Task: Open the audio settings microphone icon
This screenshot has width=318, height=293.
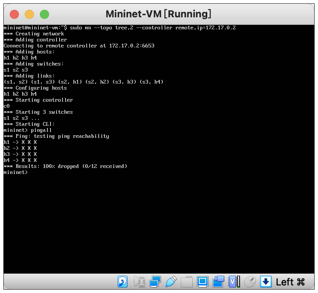Action: click(139, 281)
